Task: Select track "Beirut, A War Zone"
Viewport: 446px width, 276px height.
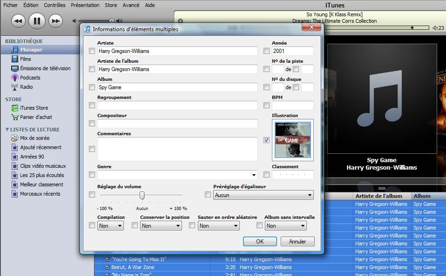Action: [133, 267]
